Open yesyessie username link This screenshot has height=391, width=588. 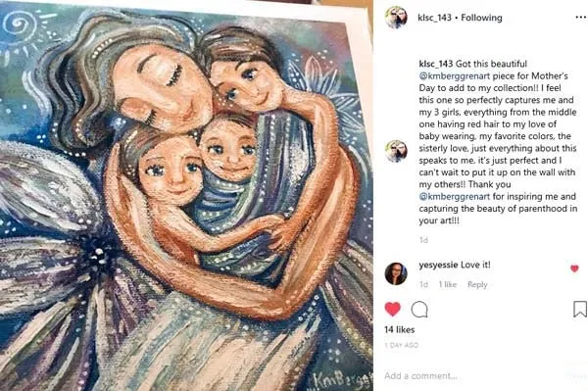pos(438,265)
